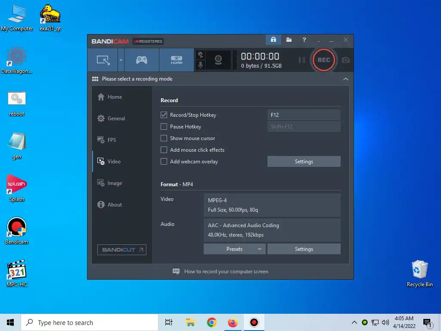441x331 pixels.
Task: Open MPC-HC desktop shortcut
Action: coord(17,274)
